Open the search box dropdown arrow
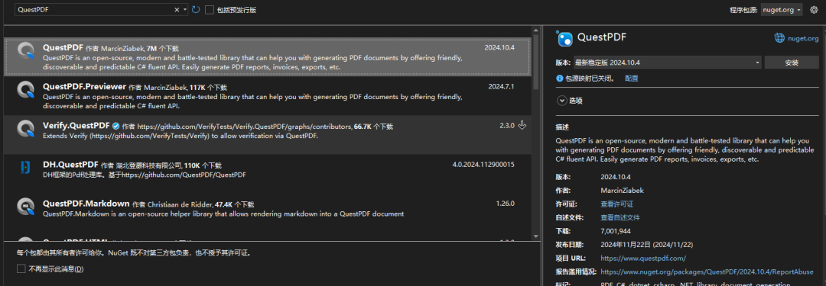This screenshot has height=286, width=826. click(185, 9)
